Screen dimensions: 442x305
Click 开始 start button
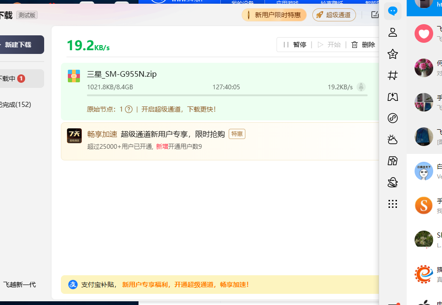[x=334, y=45]
